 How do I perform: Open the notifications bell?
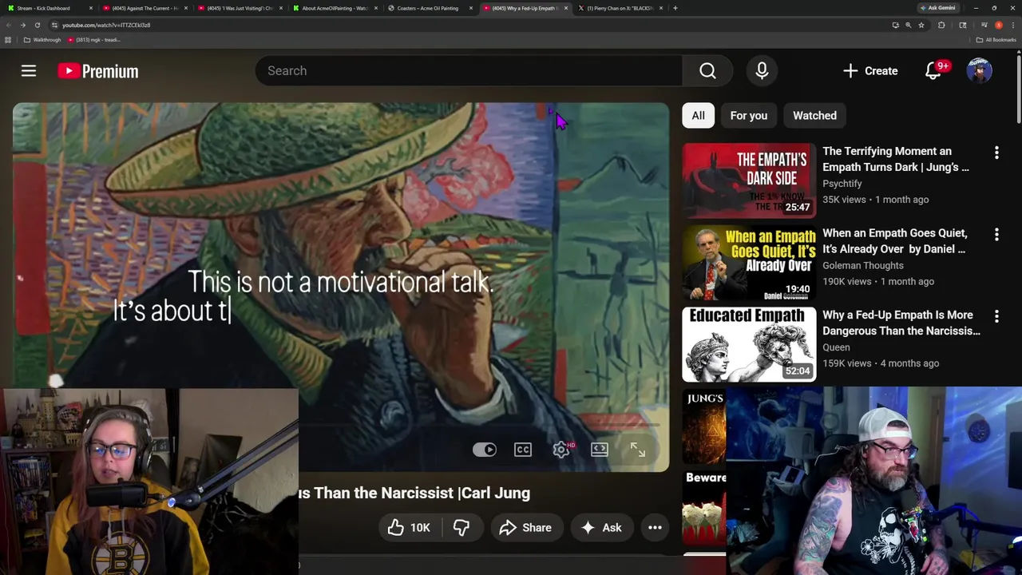click(933, 71)
